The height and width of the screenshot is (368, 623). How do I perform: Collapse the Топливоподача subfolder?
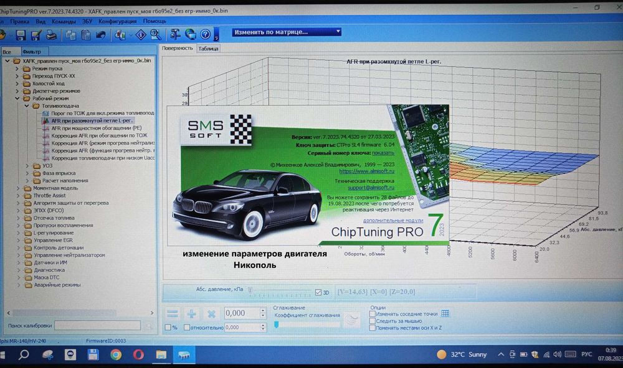click(x=27, y=106)
